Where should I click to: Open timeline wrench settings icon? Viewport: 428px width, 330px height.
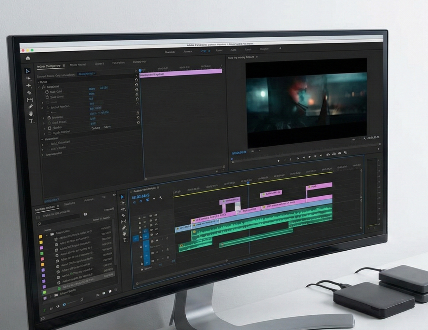pos(161,198)
